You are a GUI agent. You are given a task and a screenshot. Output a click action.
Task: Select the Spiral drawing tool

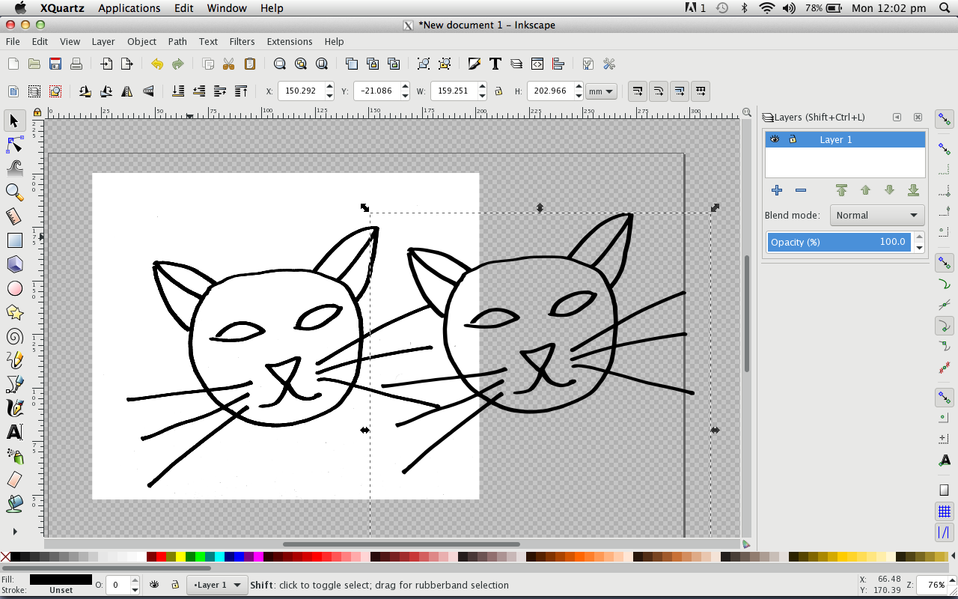[x=14, y=336]
